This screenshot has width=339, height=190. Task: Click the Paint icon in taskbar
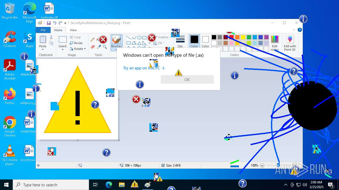click(148, 185)
